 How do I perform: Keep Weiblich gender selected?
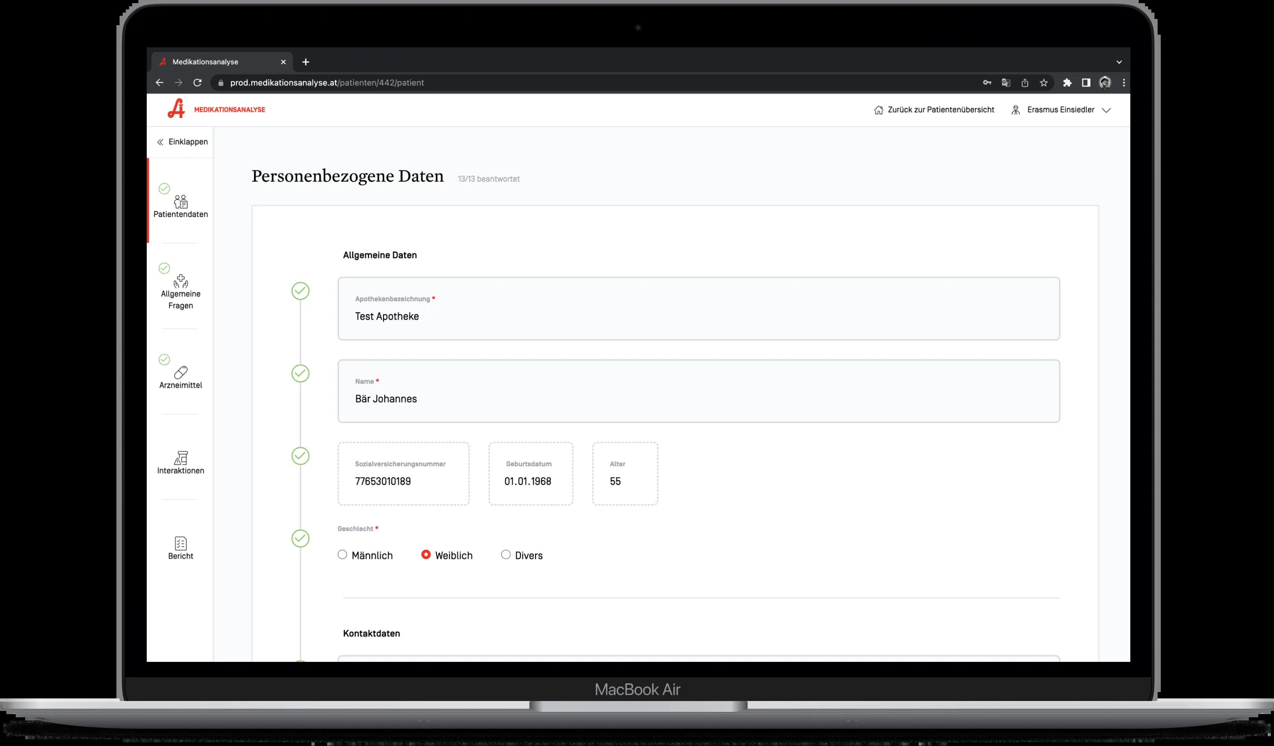click(x=427, y=555)
